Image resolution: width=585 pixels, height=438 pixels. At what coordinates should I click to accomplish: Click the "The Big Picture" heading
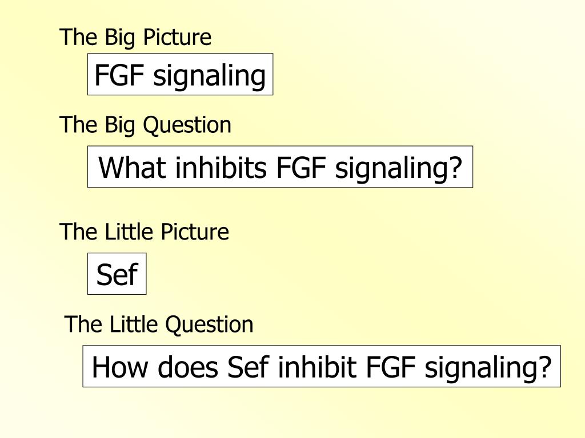pos(135,37)
